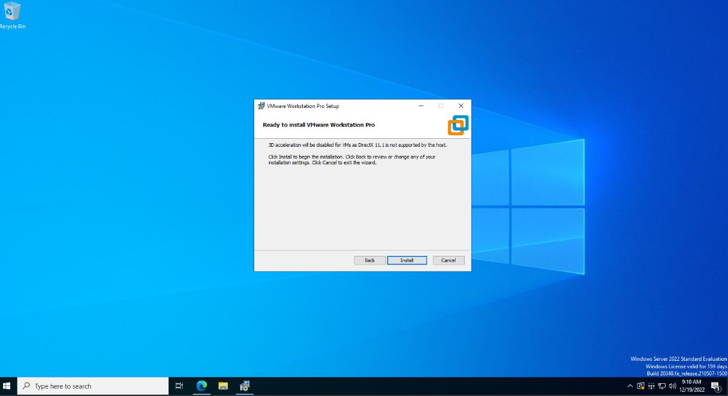The image size is (728, 396).
Task: Minimize the VMware Workstation Pro Setup window
Action: click(x=420, y=106)
